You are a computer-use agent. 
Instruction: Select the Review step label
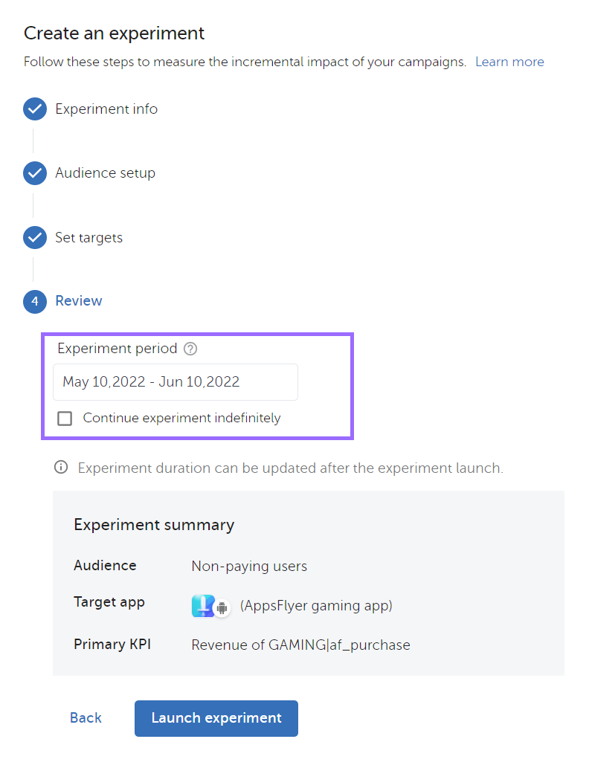tap(79, 301)
